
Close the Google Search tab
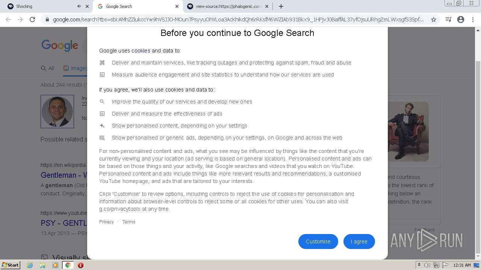point(177,6)
